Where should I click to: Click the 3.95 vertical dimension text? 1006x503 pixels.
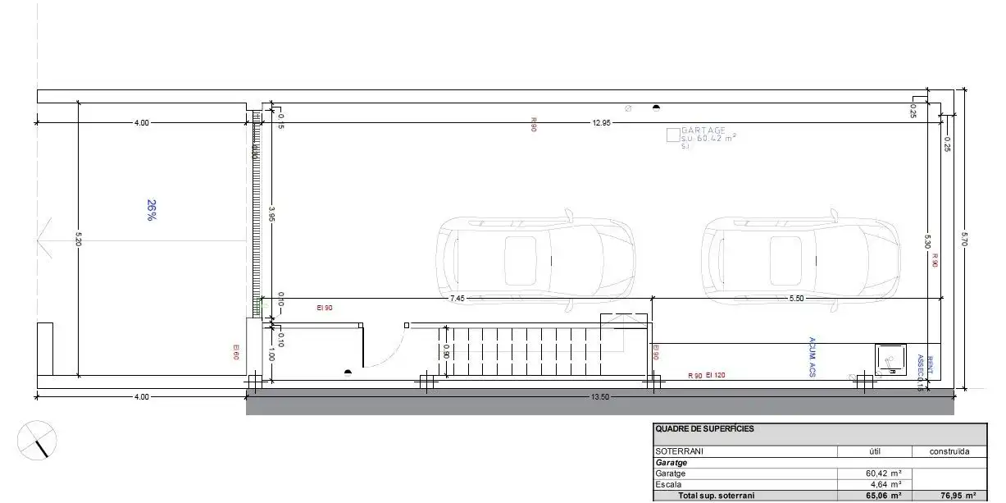tap(272, 213)
